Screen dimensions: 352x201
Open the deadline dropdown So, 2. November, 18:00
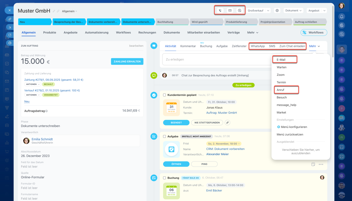[224, 144]
